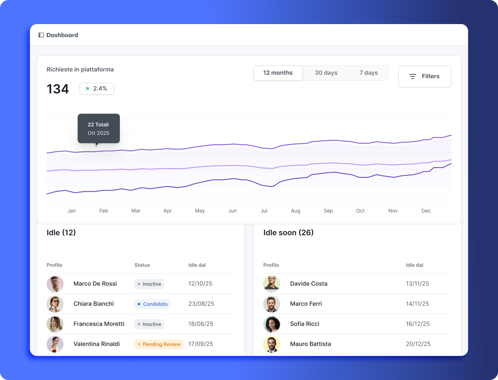Click the Pending Review status badge
Image resolution: width=498 pixels, height=380 pixels.
pyautogui.click(x=159, y=344)
